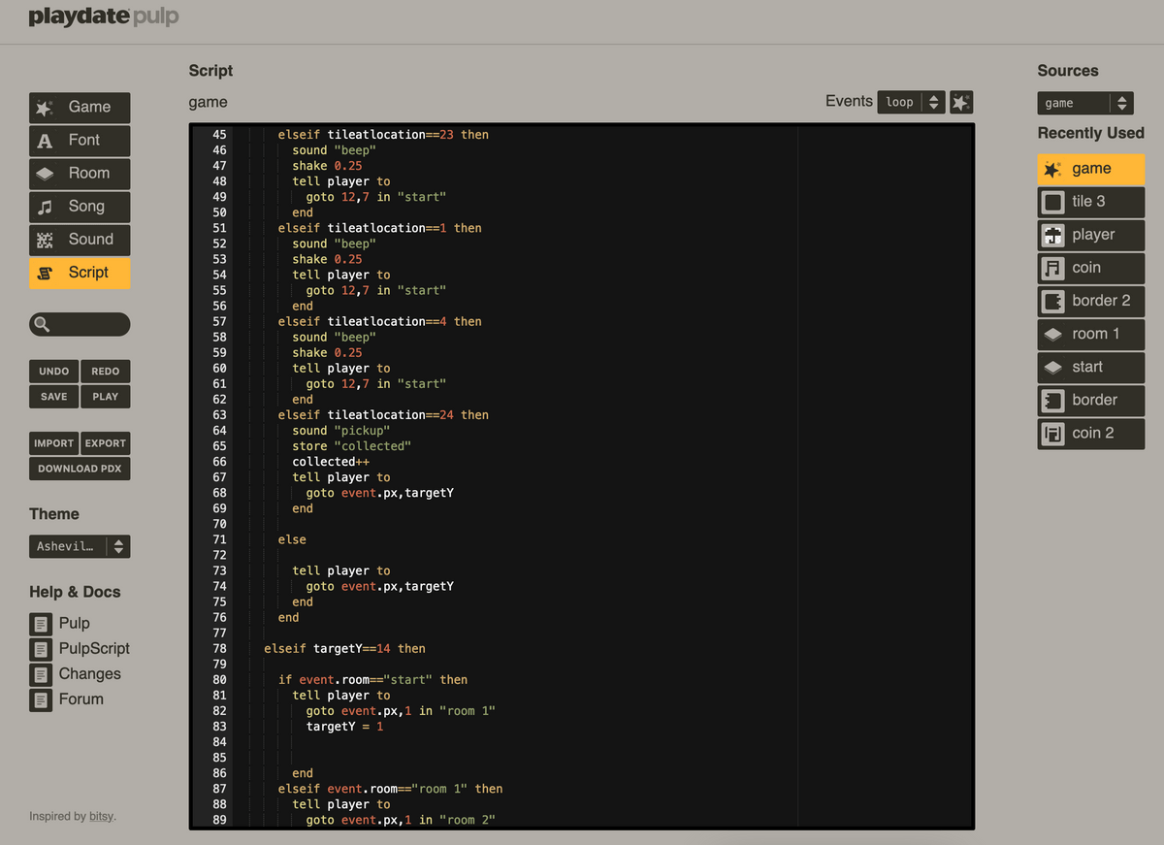
Task: Click border 2 tile icon
Action: (1052, 301)
